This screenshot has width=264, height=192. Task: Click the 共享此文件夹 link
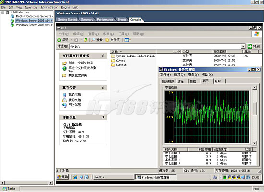point(77,76)
